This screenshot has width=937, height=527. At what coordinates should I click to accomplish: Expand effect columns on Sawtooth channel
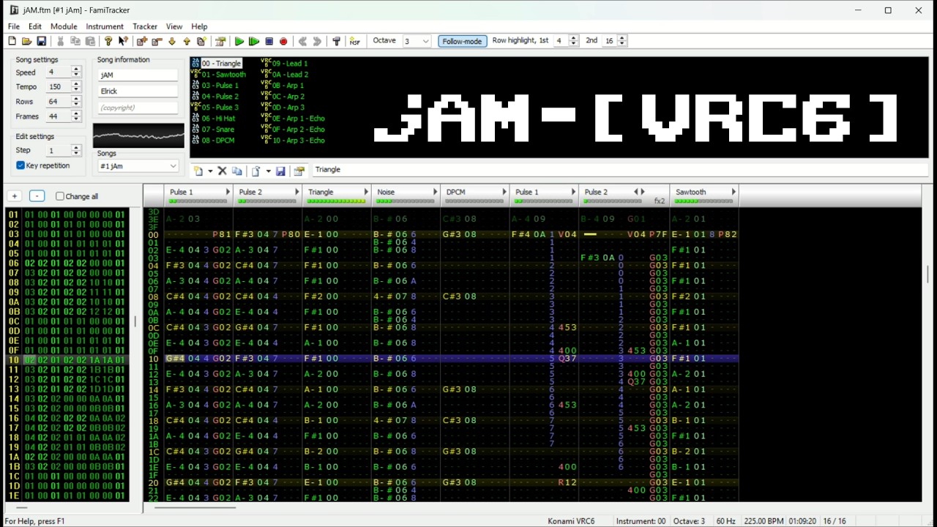point(733,192)
